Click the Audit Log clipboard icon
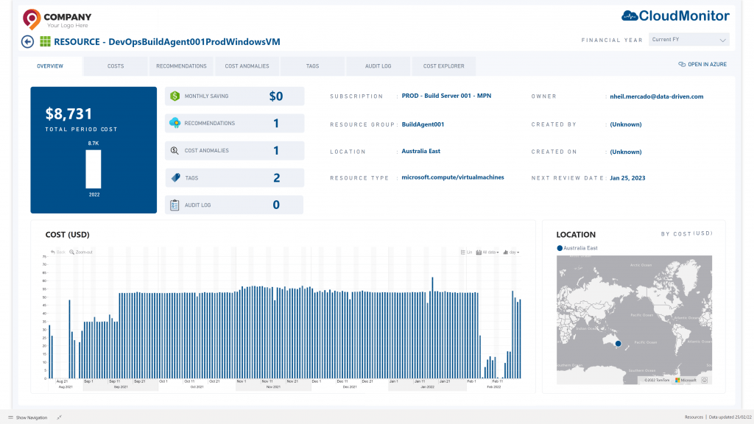The height and width of the screenshot is (424, 754). coord(175,205)
